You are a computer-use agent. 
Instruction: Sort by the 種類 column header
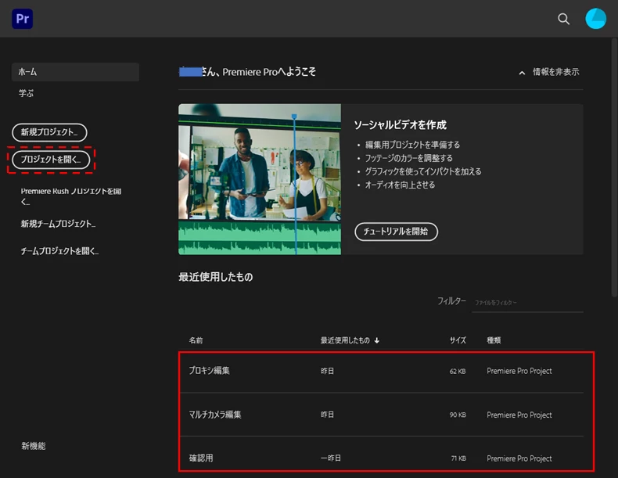(x=494, y=340)
